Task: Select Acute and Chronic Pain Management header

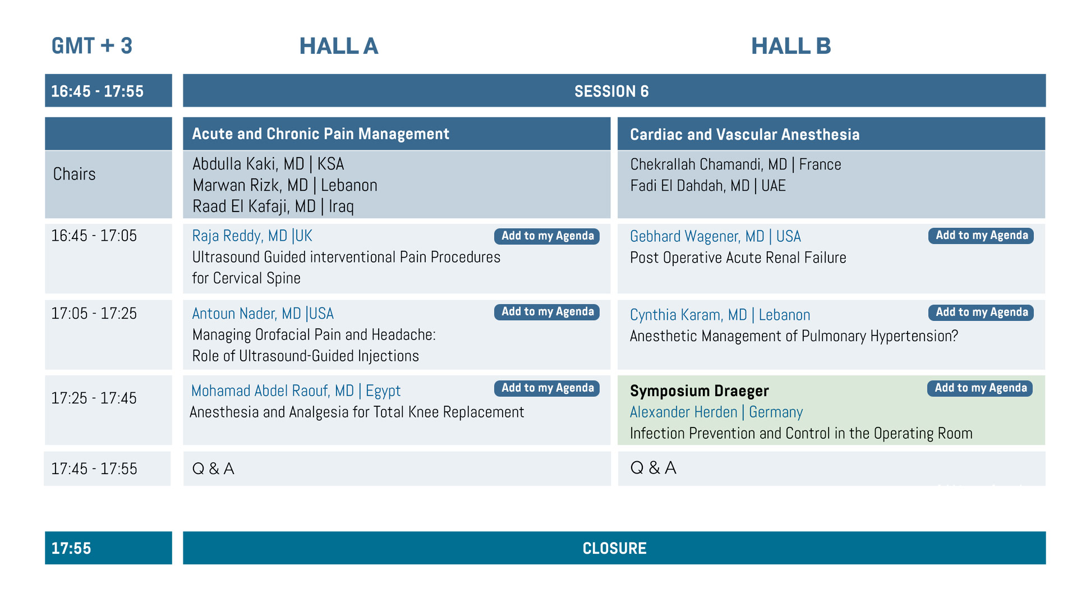Action: click(x=397, y=134)
